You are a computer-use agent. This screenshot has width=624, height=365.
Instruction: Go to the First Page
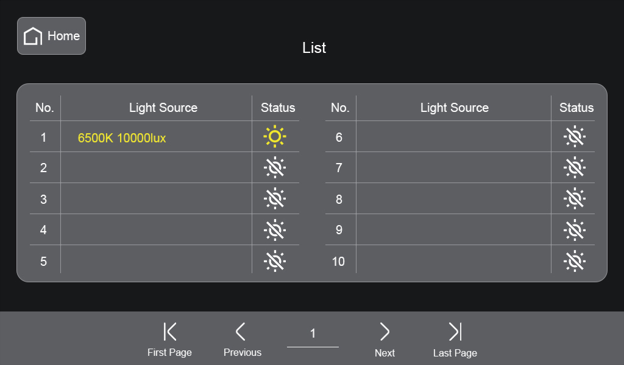click(169, 339)
